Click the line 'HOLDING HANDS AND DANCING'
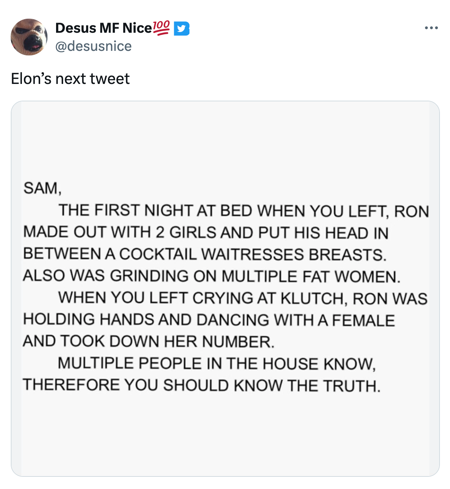 tap(209, 320)
